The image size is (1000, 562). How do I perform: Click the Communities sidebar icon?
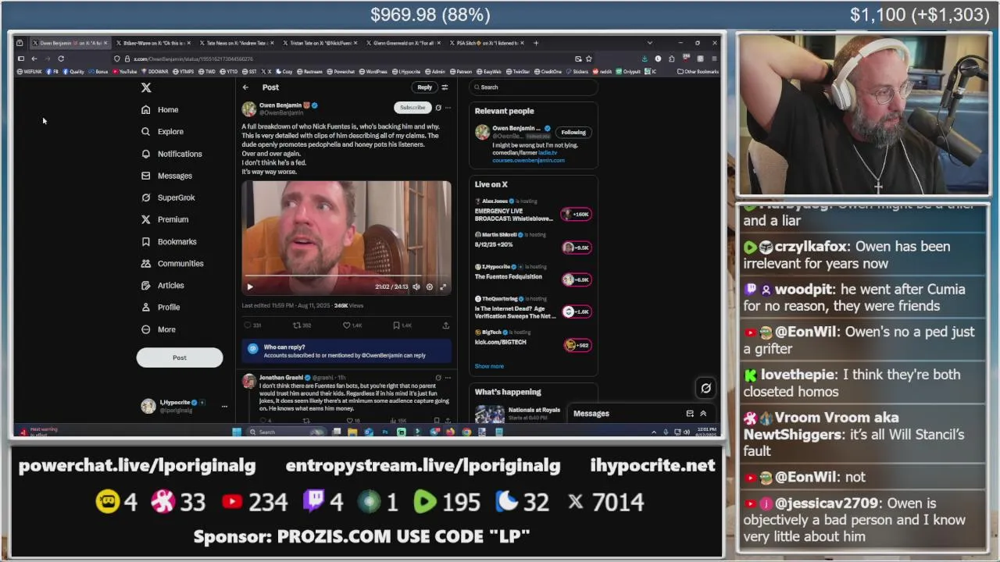pyautogui.click(x=145, y=264)
